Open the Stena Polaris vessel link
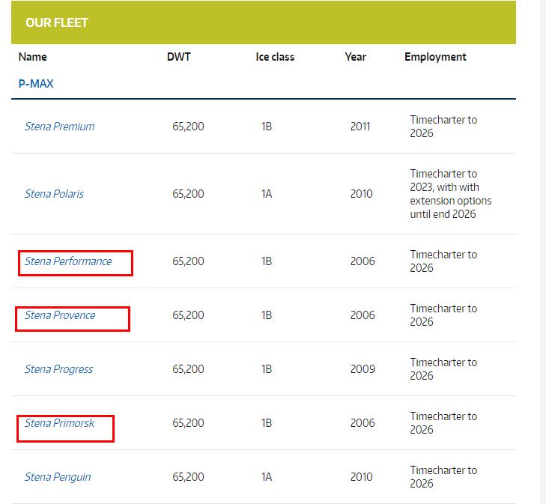Image resolution: width=546 pixels, height=504 pixels. click(x=54, y=194)
